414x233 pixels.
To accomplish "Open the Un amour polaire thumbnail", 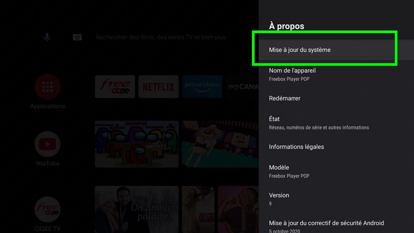I will [x=137, y=209].
